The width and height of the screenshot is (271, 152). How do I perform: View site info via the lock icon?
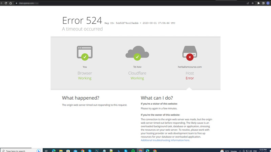[16, 3]
